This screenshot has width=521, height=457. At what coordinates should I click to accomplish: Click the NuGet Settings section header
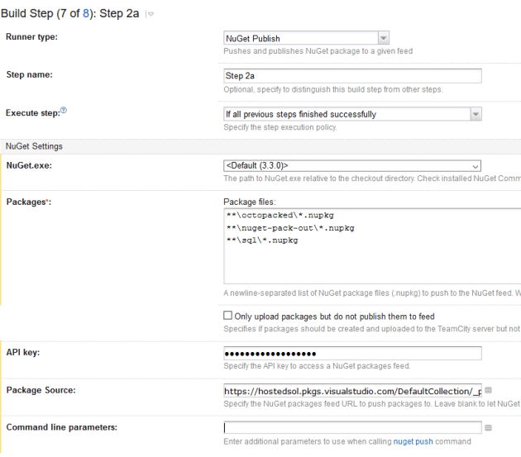click(x=34, y=146)
